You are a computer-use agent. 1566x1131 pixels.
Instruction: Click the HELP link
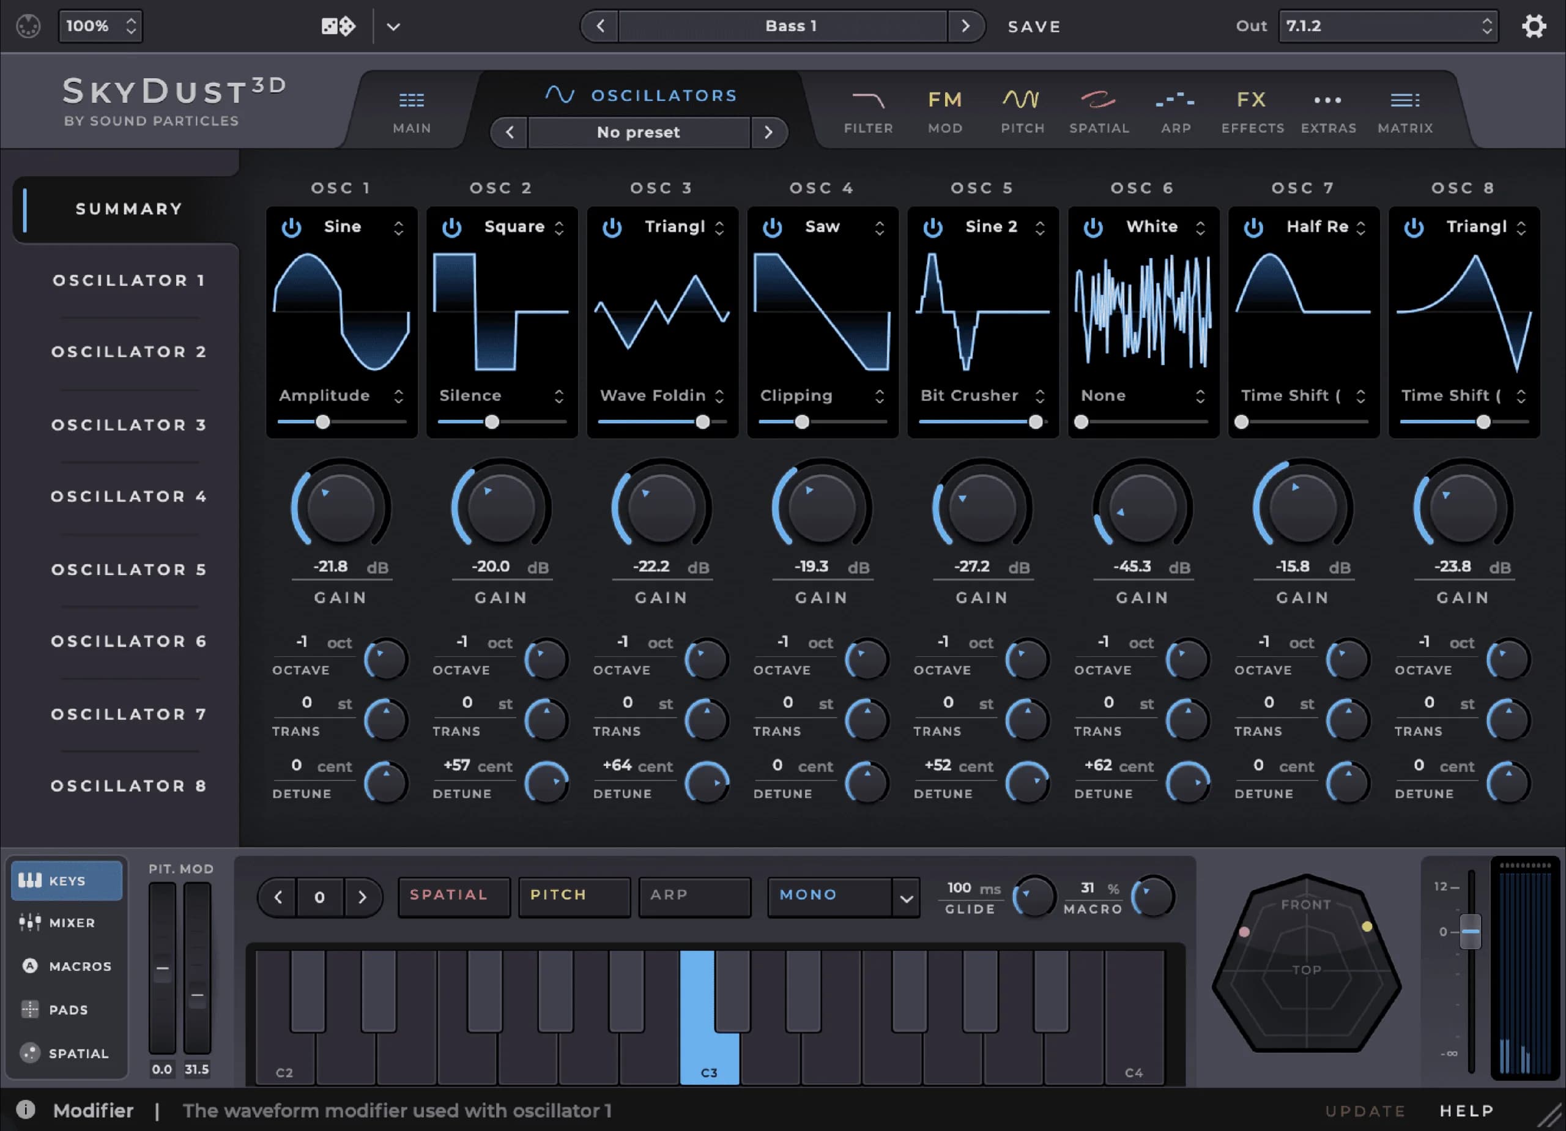1466,1110
